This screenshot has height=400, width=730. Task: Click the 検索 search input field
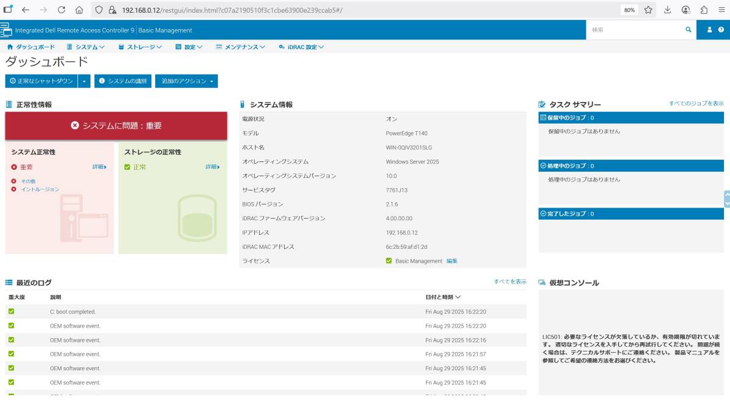(634, 30)
